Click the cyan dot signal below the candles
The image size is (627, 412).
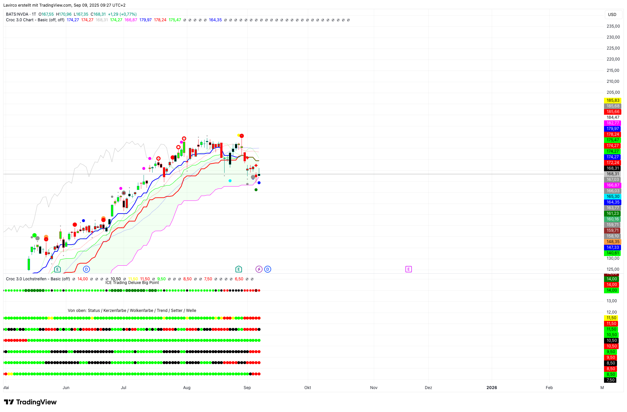230,181
